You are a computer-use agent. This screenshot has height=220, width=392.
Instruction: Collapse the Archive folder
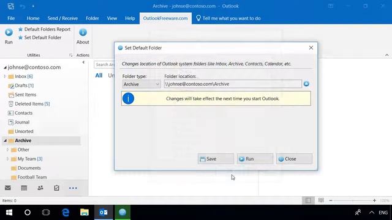pos(6,141)
